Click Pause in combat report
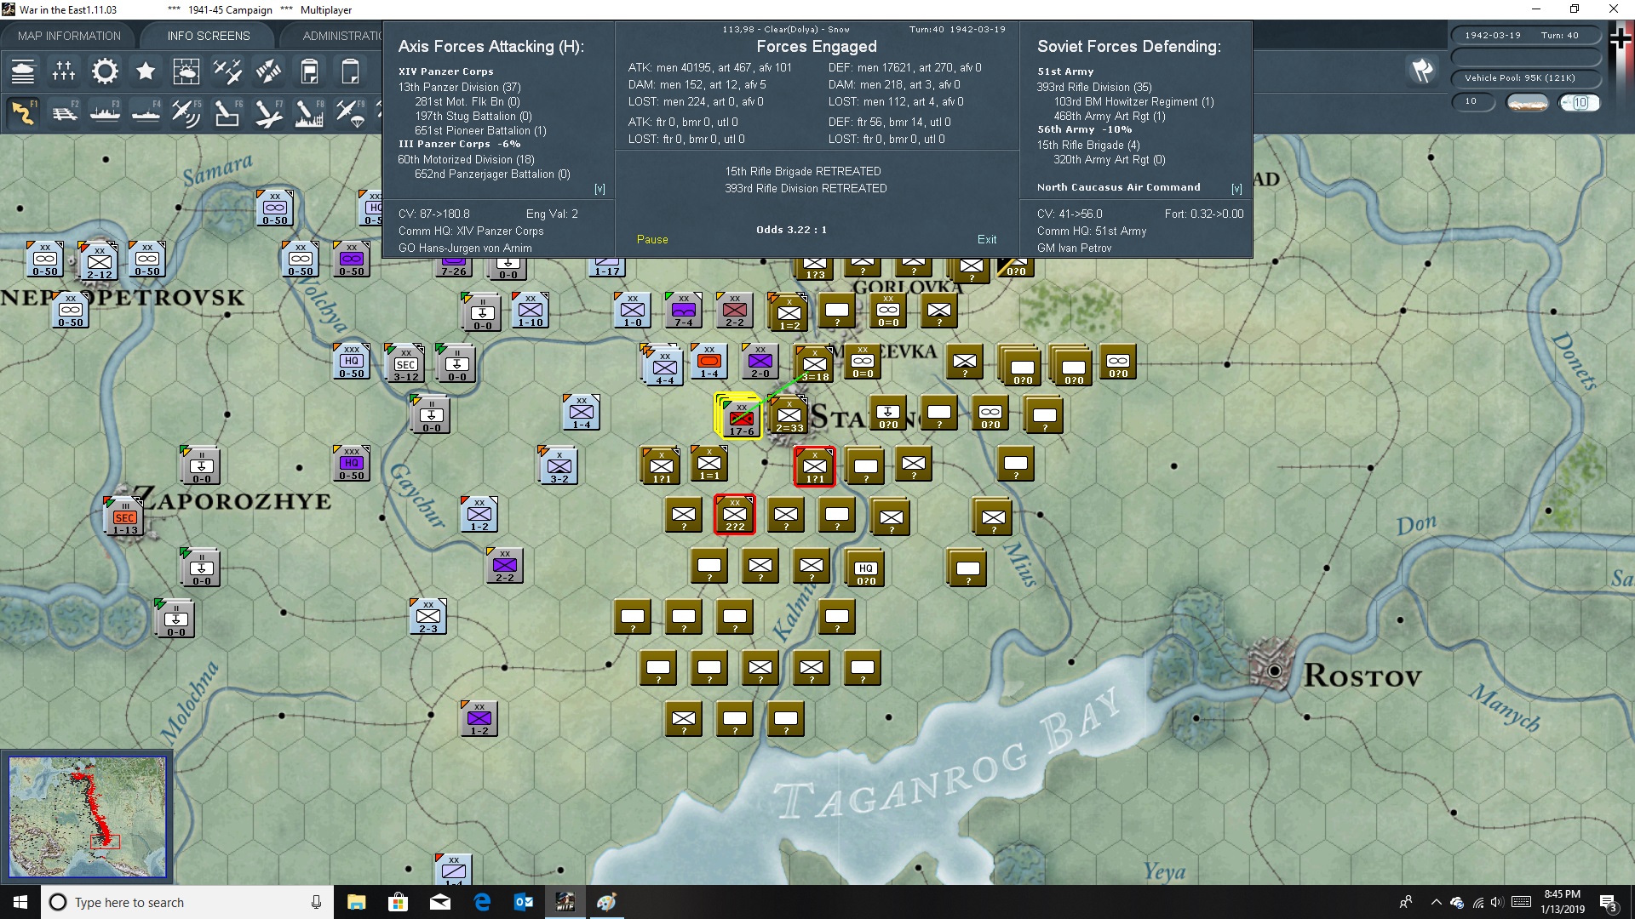The height and width of the screenshot is (919, 1635). coord(652,240)
